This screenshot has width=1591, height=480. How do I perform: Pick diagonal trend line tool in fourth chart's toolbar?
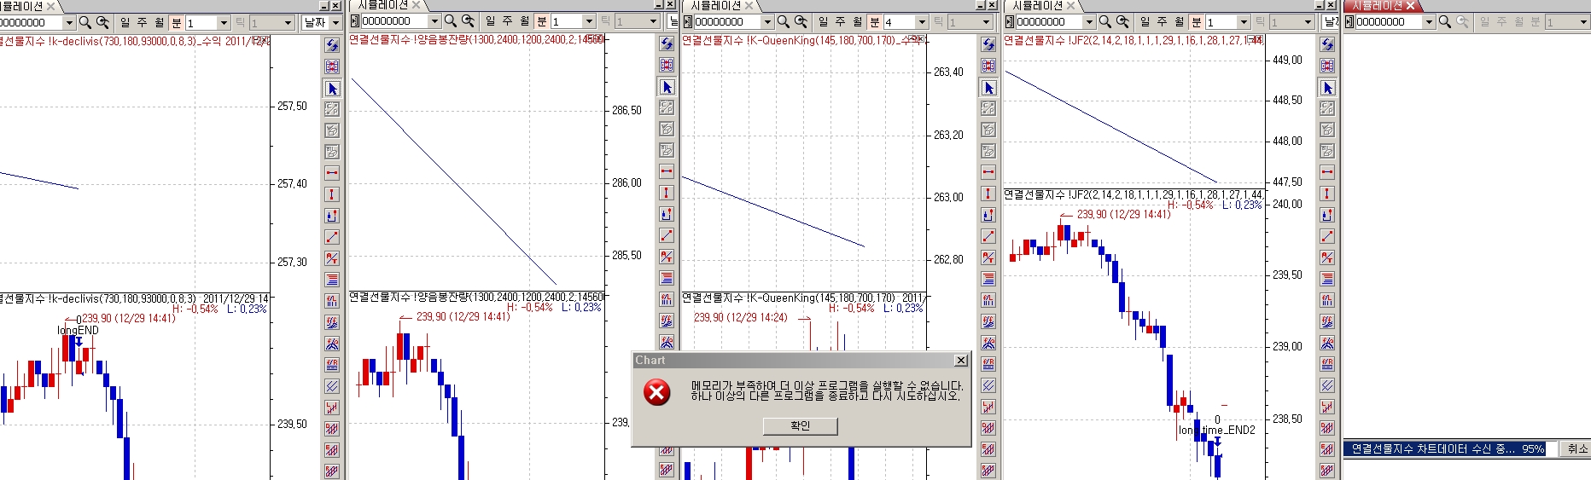pyautogui.click(x=1327, y=236)
